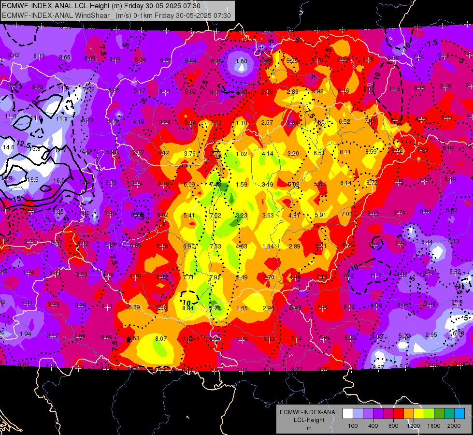The image size is (473, 435).
Task: Select the dark green legend swatch
Action: point(439,414)
